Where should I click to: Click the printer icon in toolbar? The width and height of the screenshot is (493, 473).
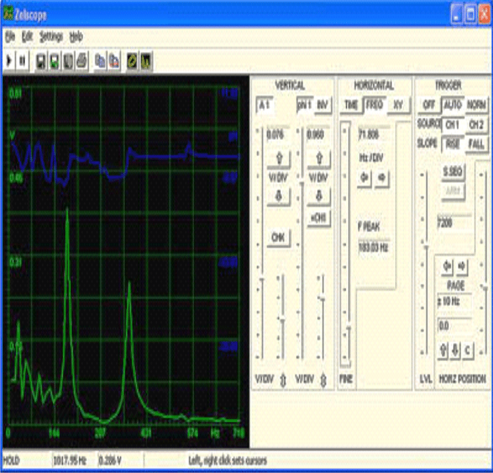coord(81,60)
